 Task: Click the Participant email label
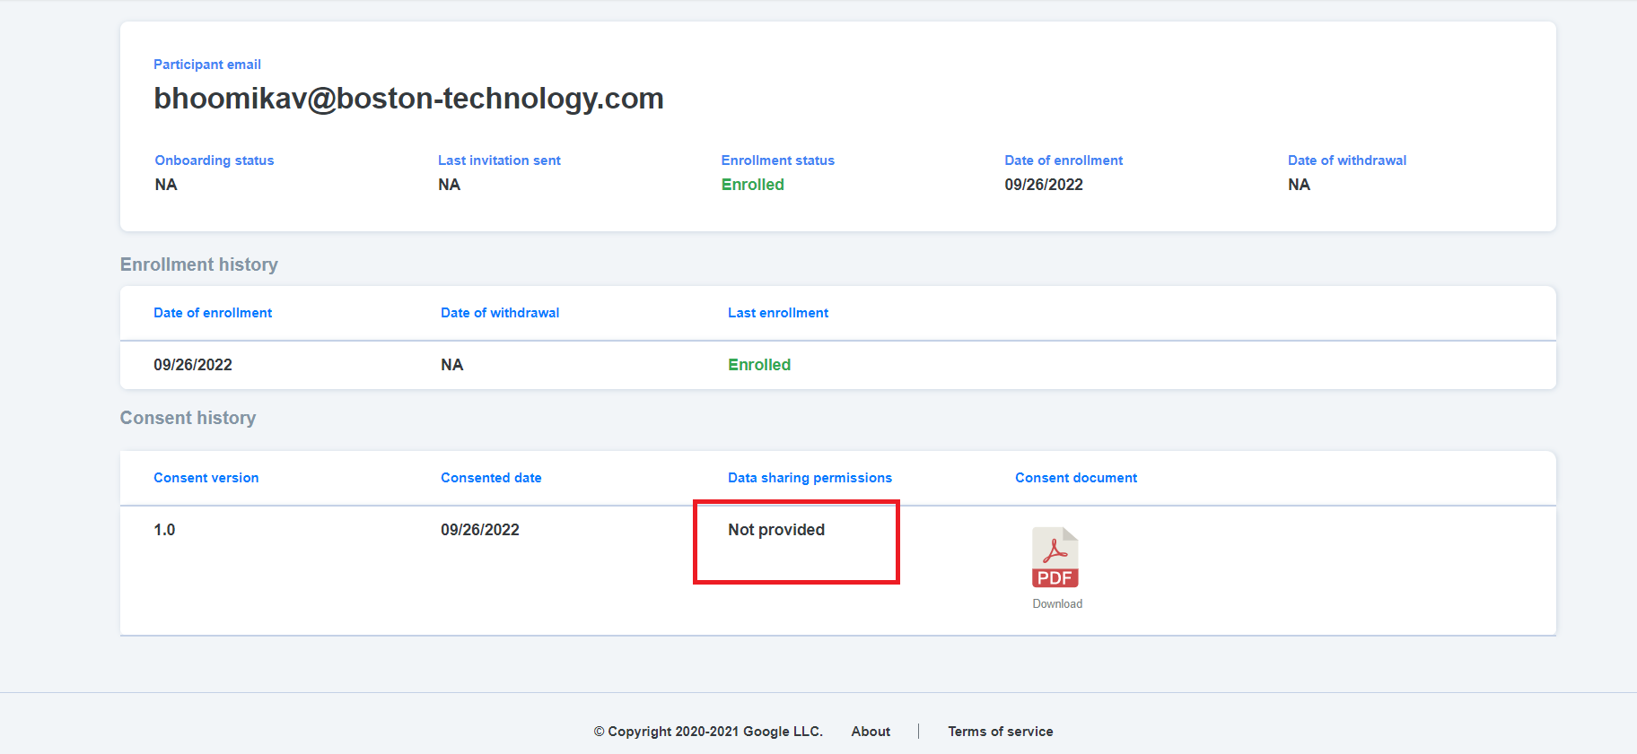pyautogui.click(x=207, y=65)
